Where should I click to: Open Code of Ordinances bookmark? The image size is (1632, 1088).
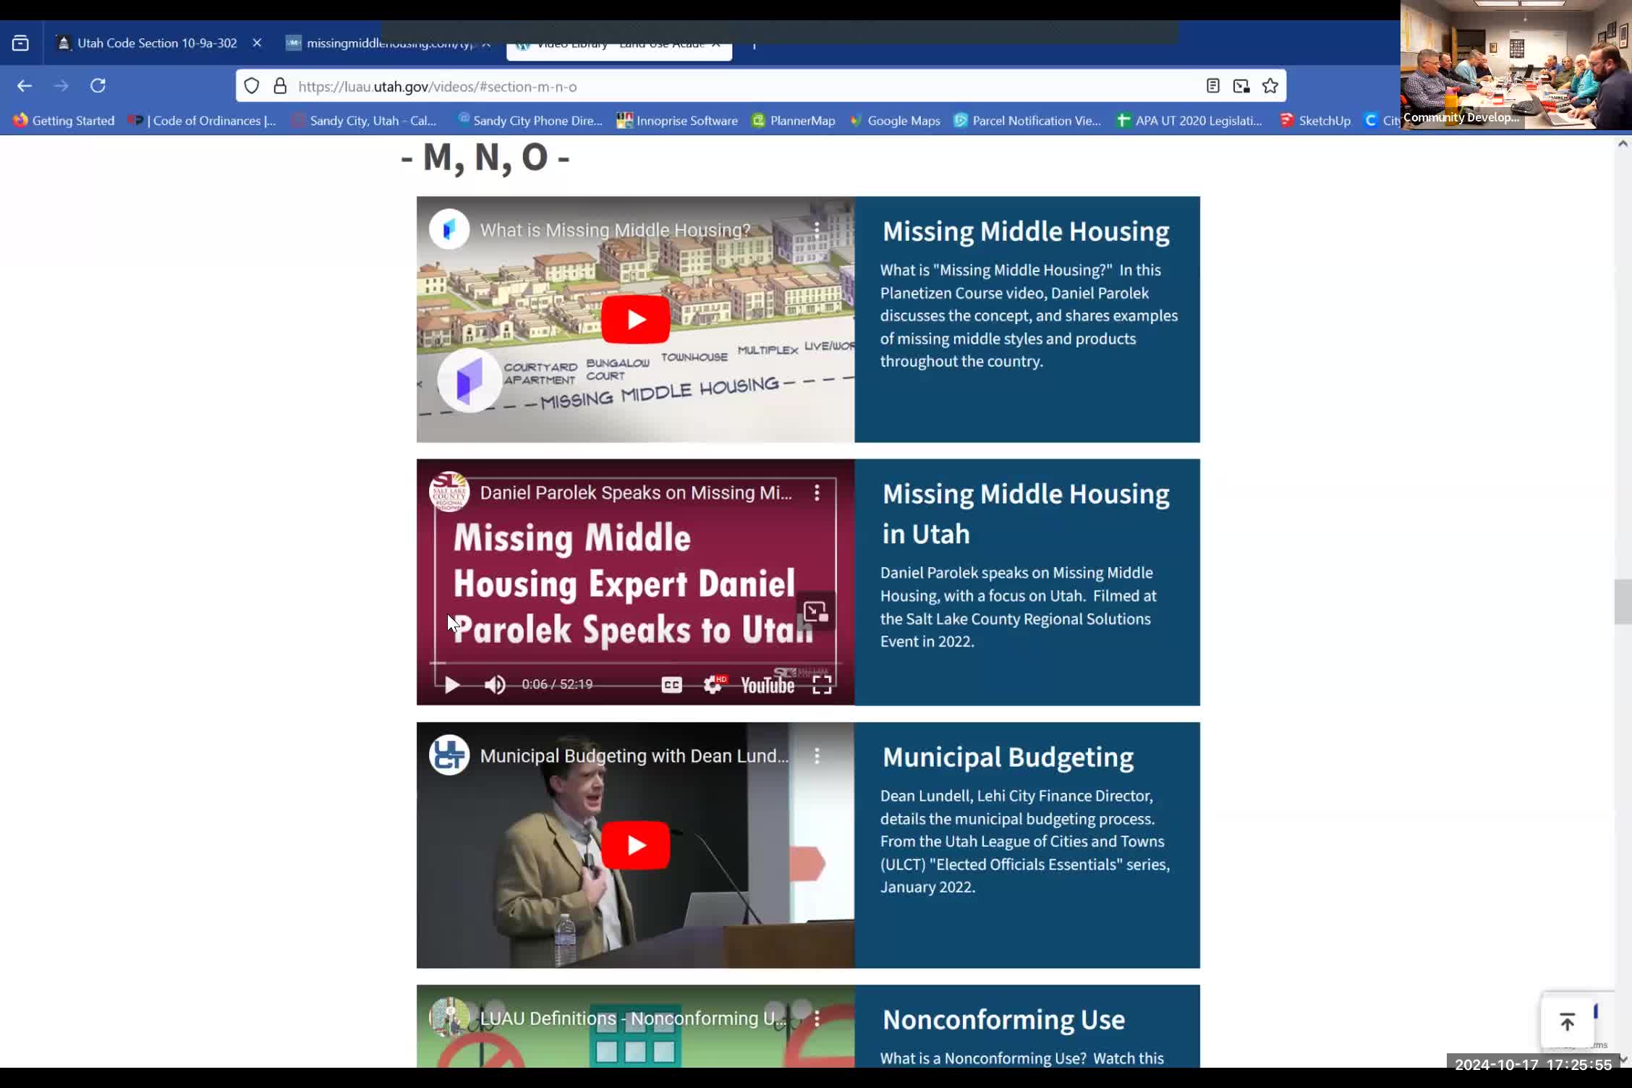[202, 121]
